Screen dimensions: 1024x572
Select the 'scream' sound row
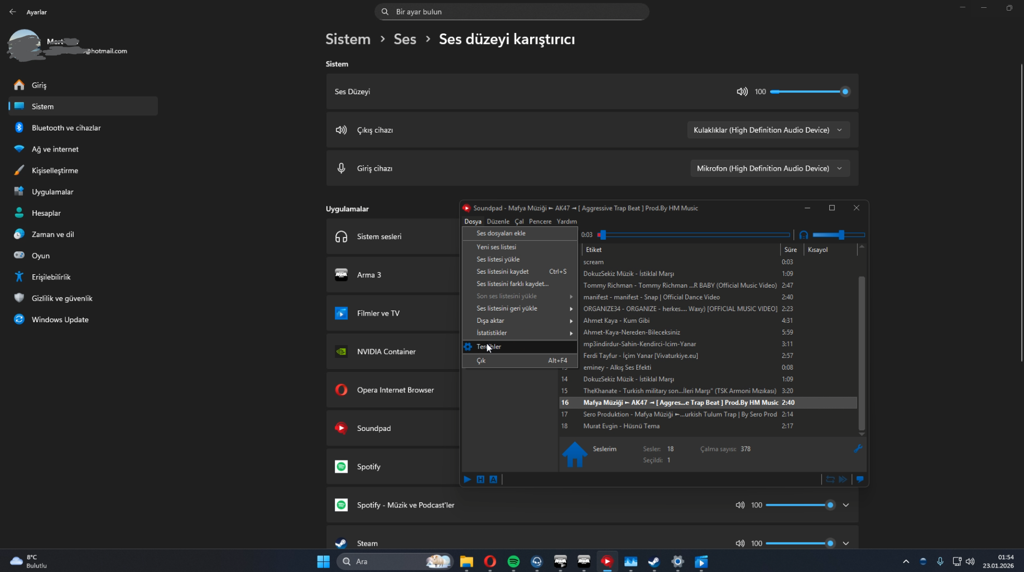pos(708,262)
